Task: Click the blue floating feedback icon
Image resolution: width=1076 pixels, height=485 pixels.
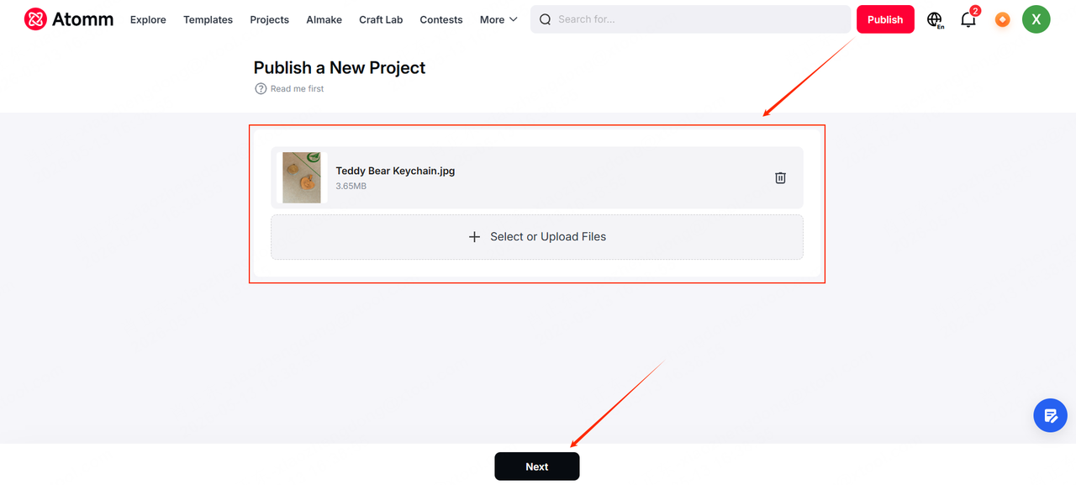Action: pos(1050,415)
